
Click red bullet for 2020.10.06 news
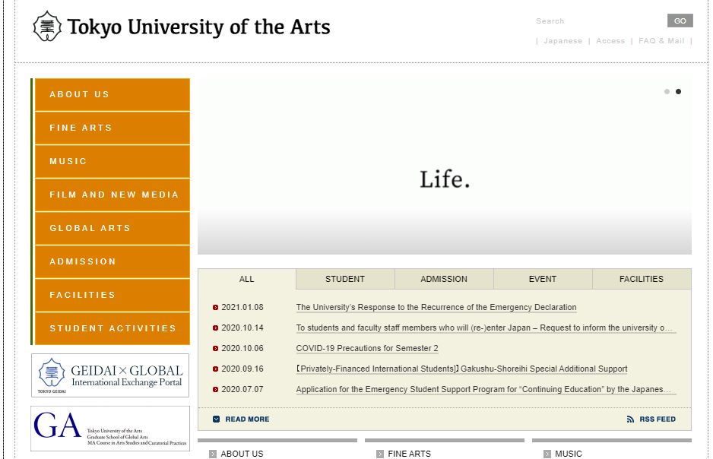[216, 348]
